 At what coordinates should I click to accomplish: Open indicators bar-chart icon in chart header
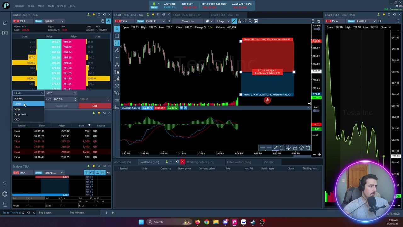239,21
